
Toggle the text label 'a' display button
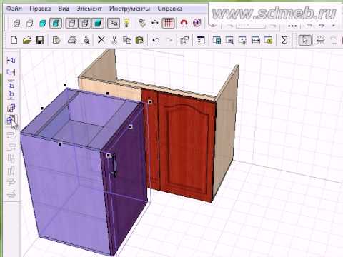114,23
